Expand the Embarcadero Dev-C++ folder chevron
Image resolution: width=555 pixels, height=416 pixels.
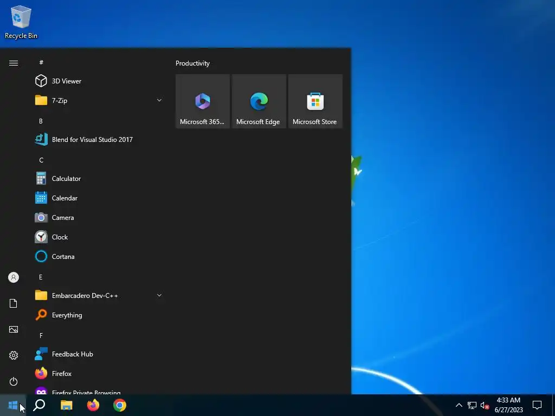[x=159, y=295]
